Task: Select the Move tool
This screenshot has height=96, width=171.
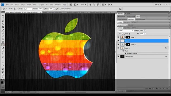Action: point(3,15)
